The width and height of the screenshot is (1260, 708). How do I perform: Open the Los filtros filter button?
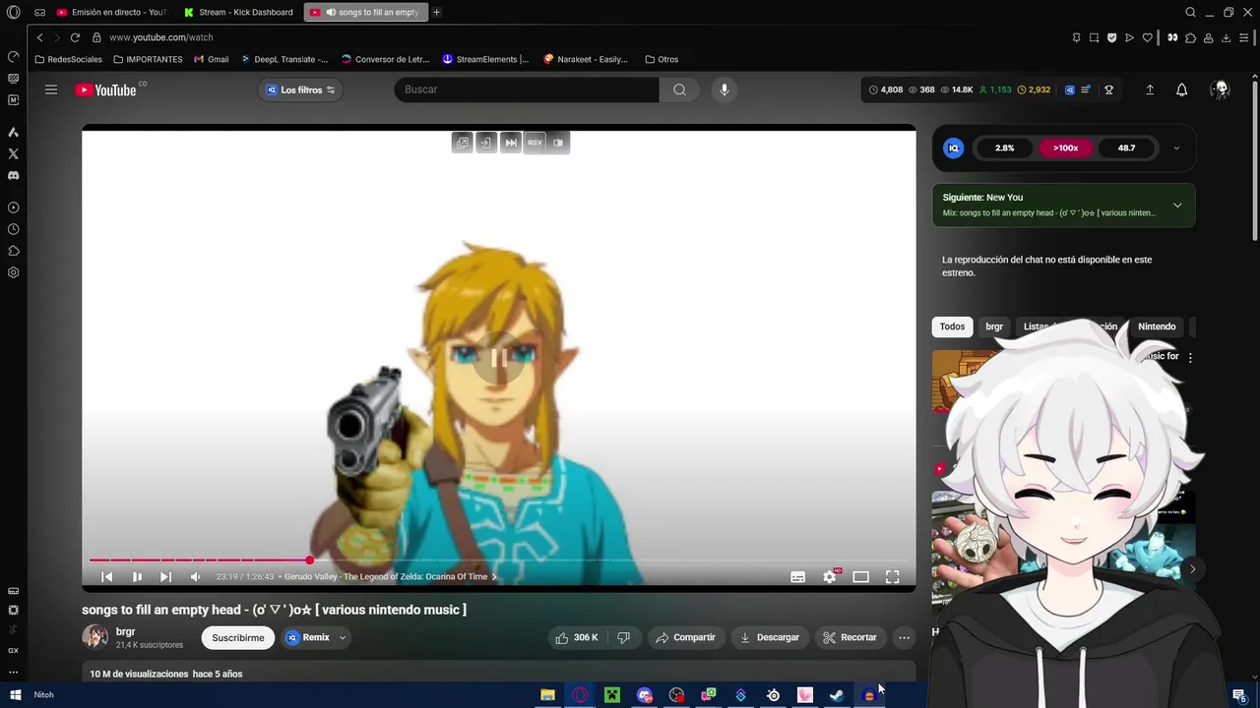pyautogui.click(x=300, y=89)
